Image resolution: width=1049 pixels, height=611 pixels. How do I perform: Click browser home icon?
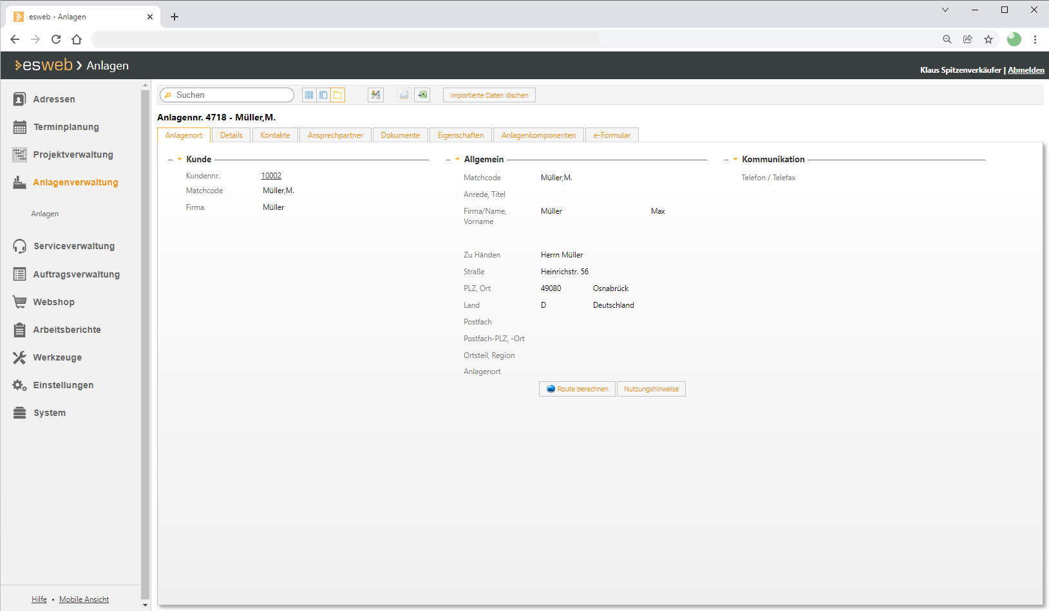point(77,39)
